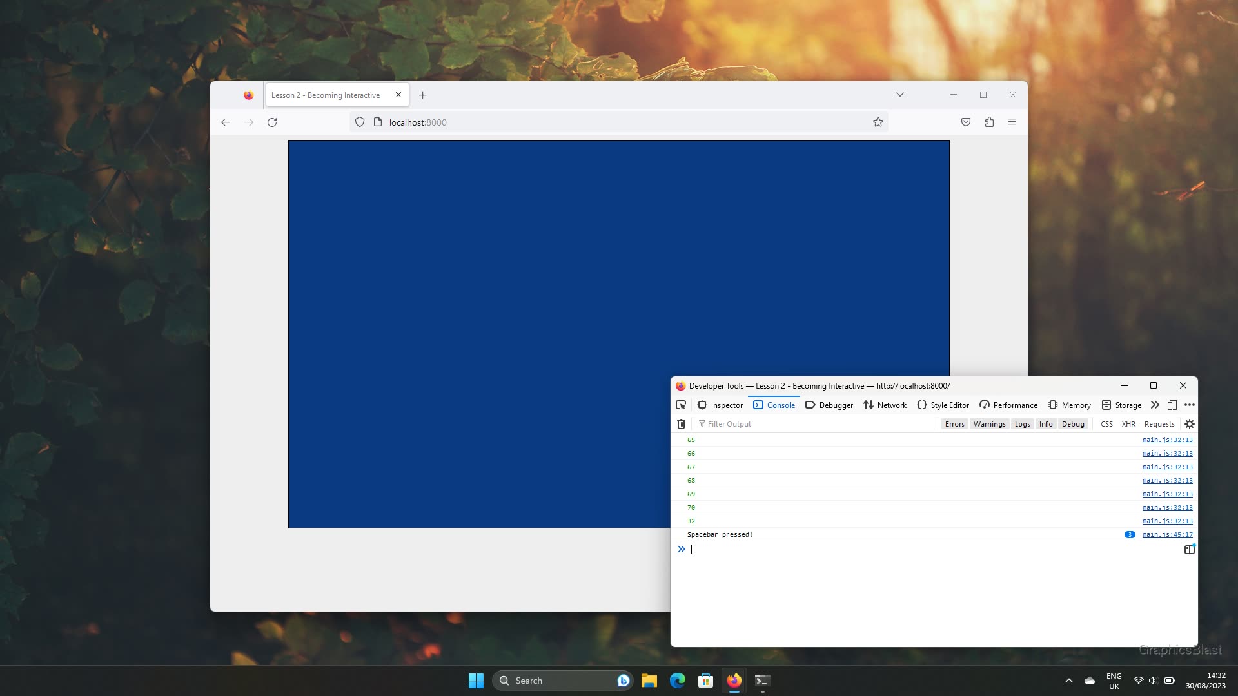Screen dimensions: 1238x696
Task: Click the 'Spacebar pressed!' log message
Action: (x=720, y=535)
